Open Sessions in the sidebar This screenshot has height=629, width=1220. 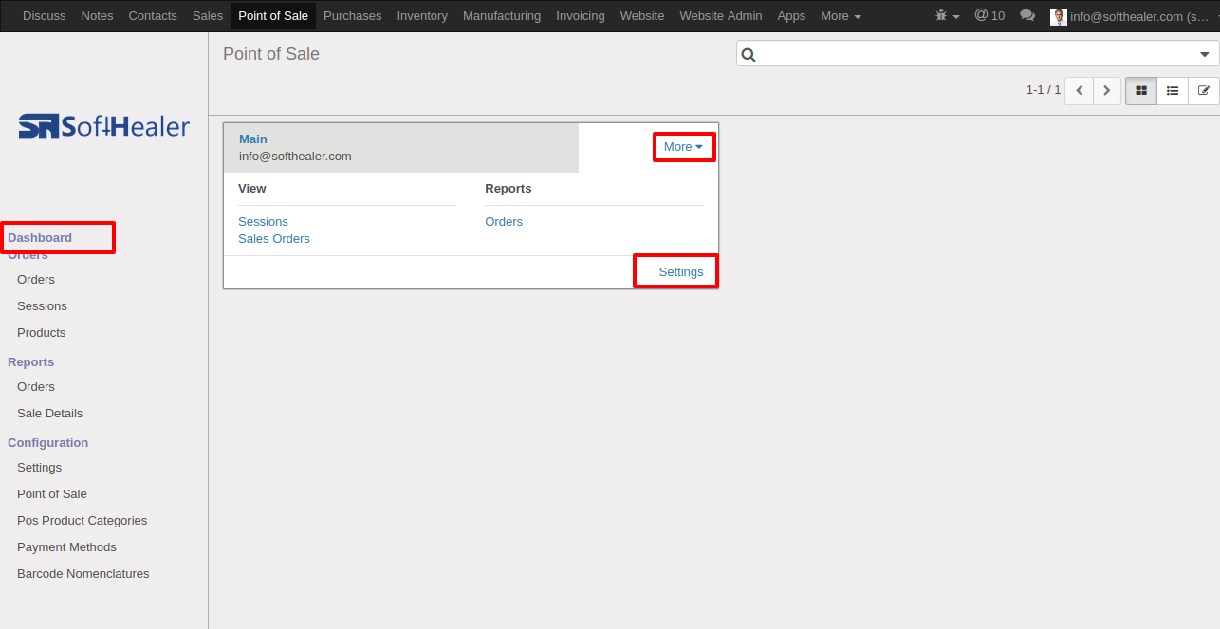pos(42,306)
